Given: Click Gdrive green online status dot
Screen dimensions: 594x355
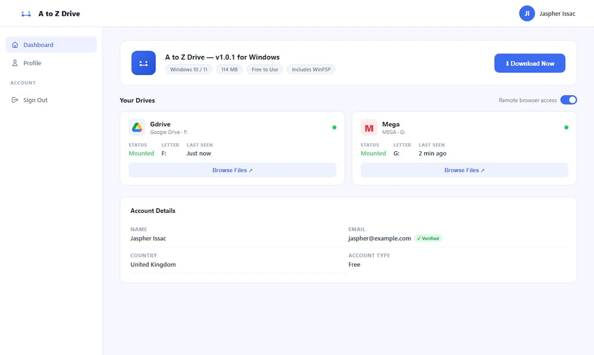Looking at the screenshot, I should (334, 127).
